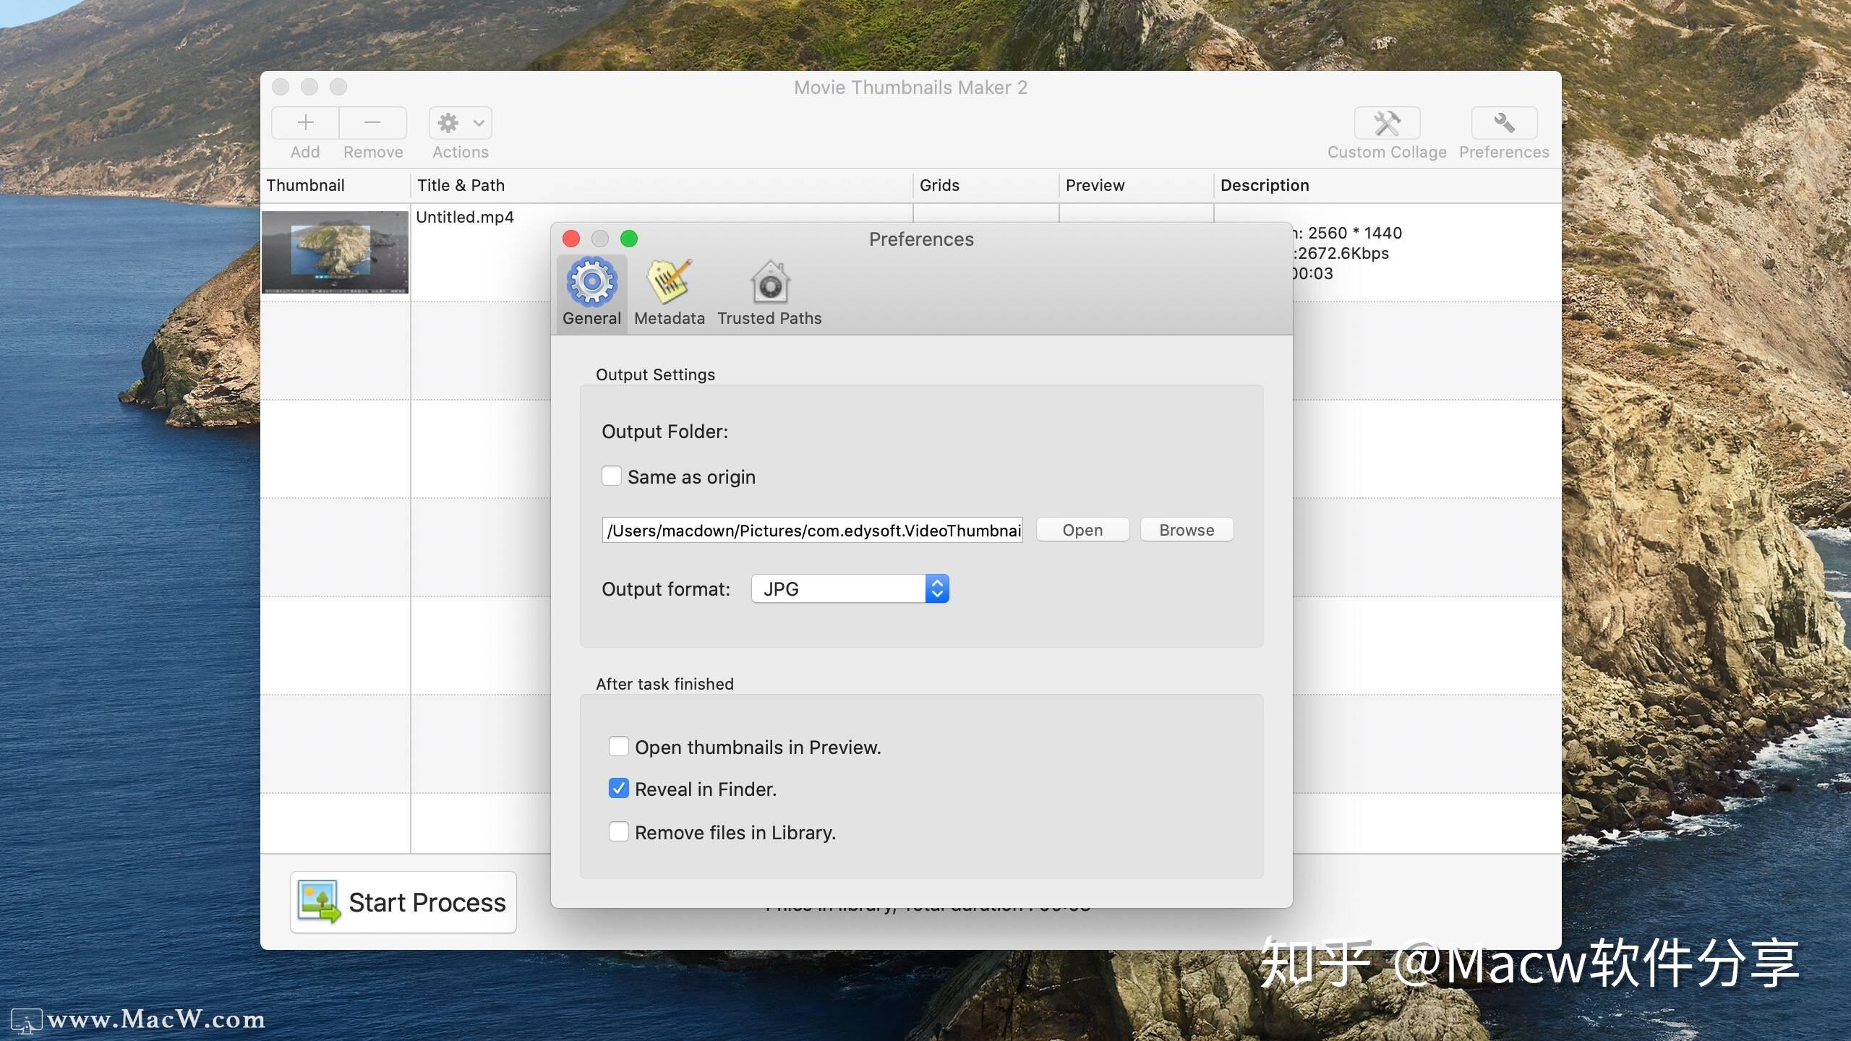1851x1041 pixels.
Task: Open Preferences via the wrench toolbar icon
Action: tap(1502, 123)
